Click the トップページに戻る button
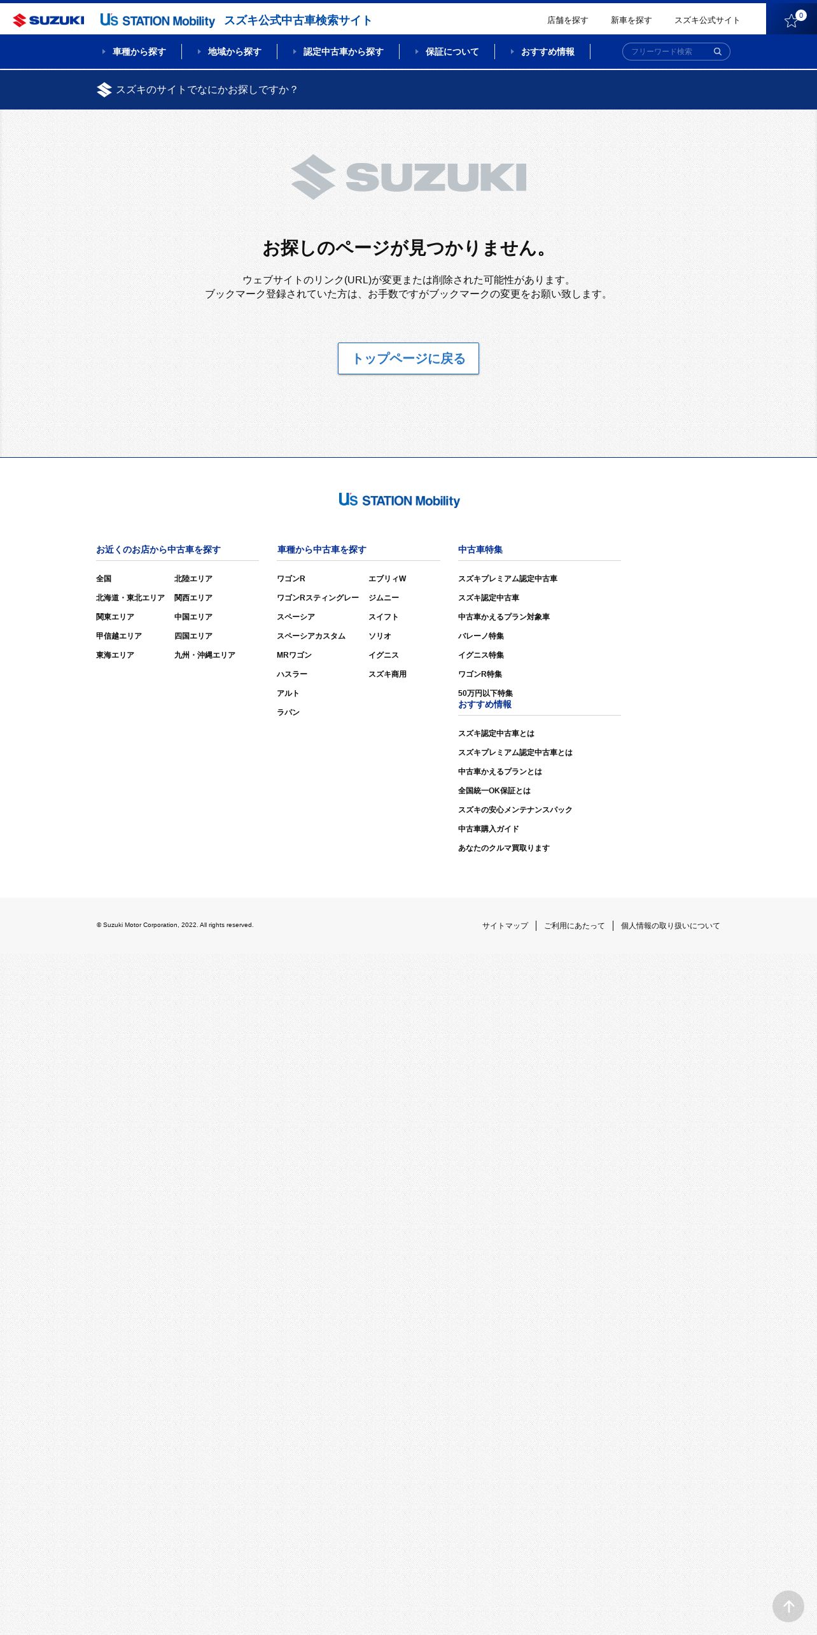Viewport: 817px width, 1635px height. 408,358
